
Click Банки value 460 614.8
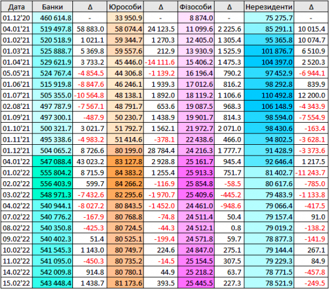pyautogui.click(x=53, y=18)
